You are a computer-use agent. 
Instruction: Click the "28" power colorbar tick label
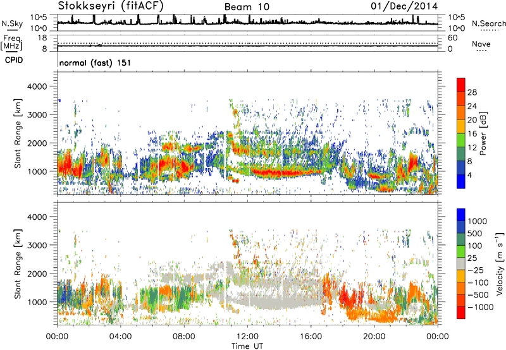coord(472,92)
